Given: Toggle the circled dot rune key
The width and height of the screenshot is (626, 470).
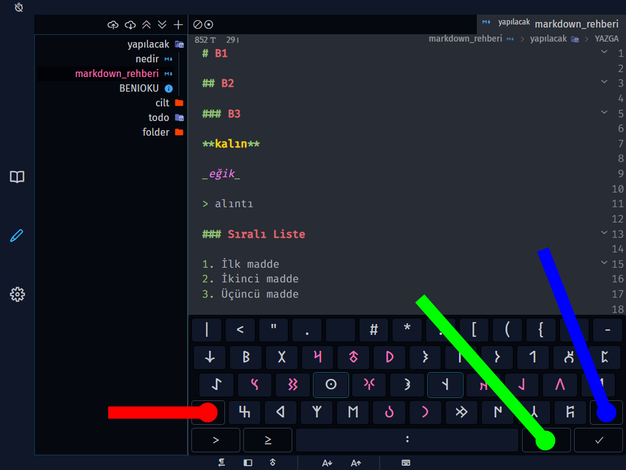Looking at the screenshot, I should point(331,385).
